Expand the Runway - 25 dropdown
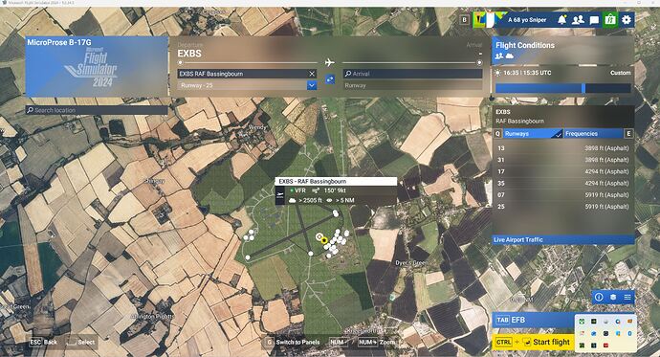Viewport: 660px width, 357px height. click(312, 85)
